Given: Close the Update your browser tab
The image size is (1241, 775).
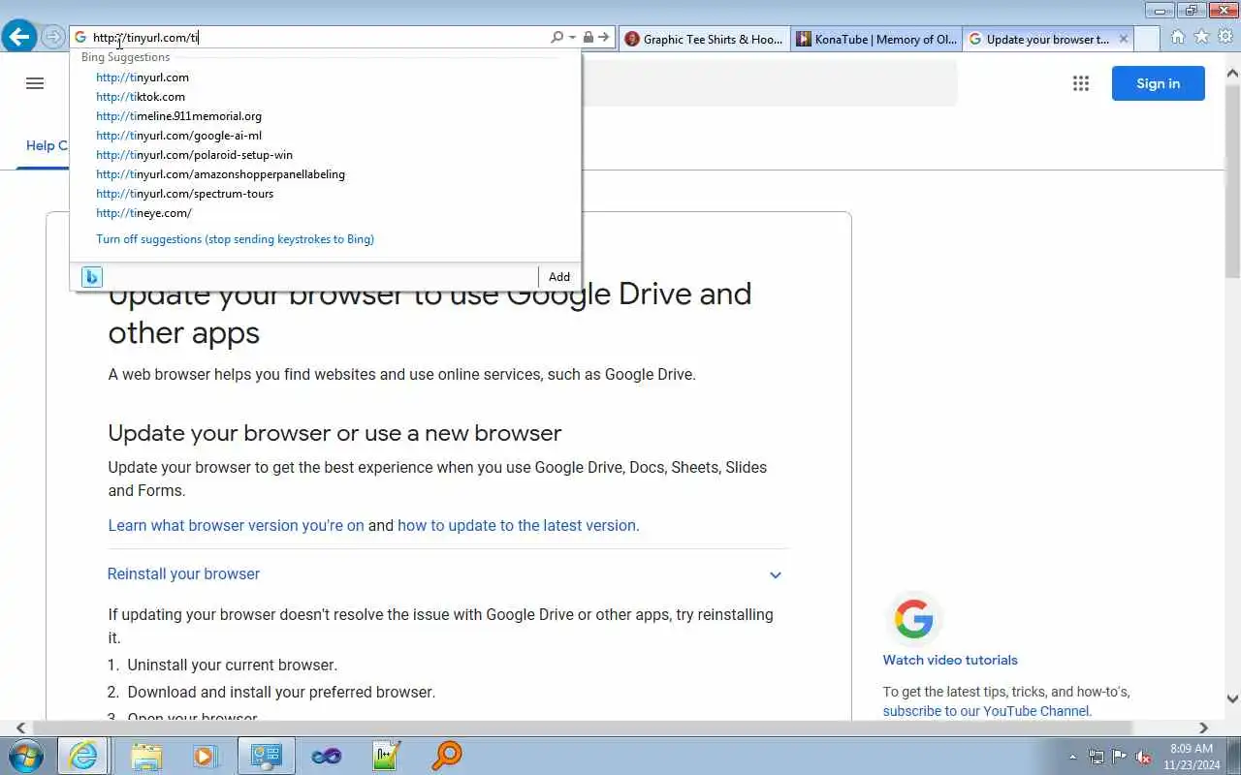Looking at the screenshot, I should coord(1123,39).
